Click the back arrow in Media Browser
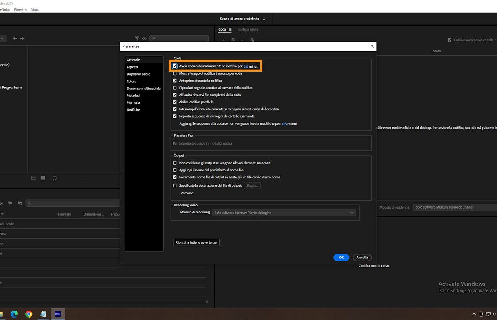The width and height of the screenshot is (497, 320). [15, 38]
